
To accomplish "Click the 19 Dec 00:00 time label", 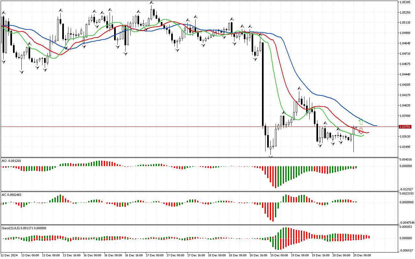I will 279,255.
